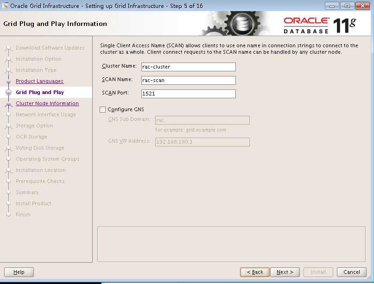This screenshot has width=374, height=284.
Task: Close the Oracle Grid Infrastructure window
Action: click(x=362, y=6)
